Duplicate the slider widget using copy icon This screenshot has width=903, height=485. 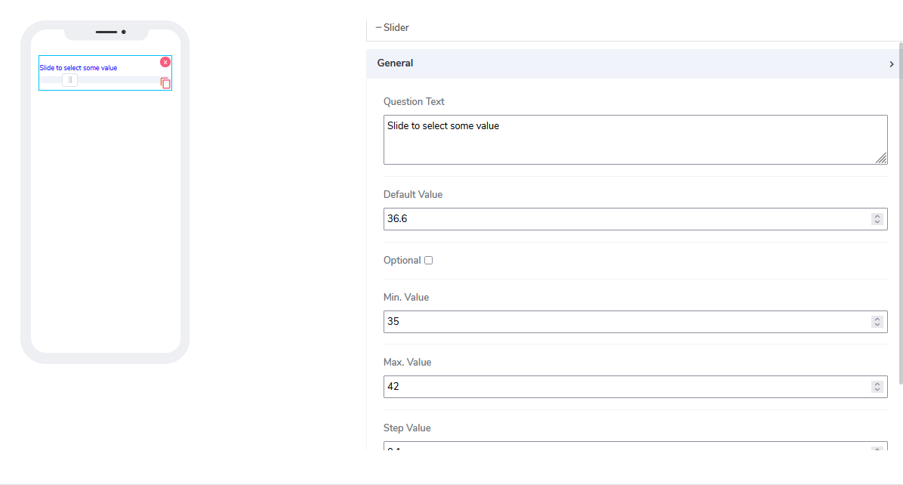[x=165, y=83]
